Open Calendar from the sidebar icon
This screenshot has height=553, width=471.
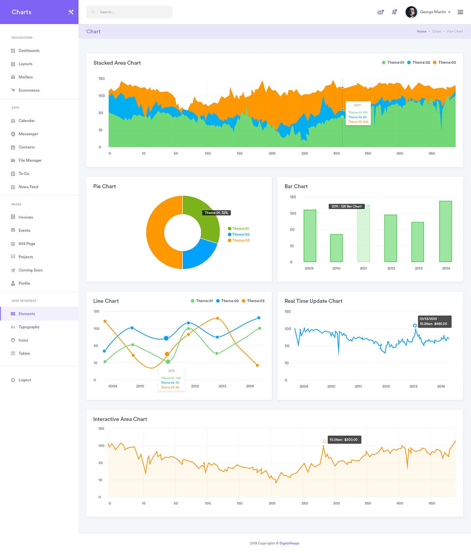(13, 121)
